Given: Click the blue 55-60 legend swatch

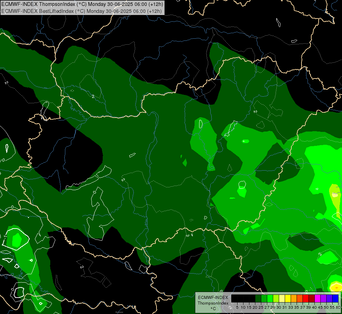Looking at the screenshot, I should tap(335, 298).
